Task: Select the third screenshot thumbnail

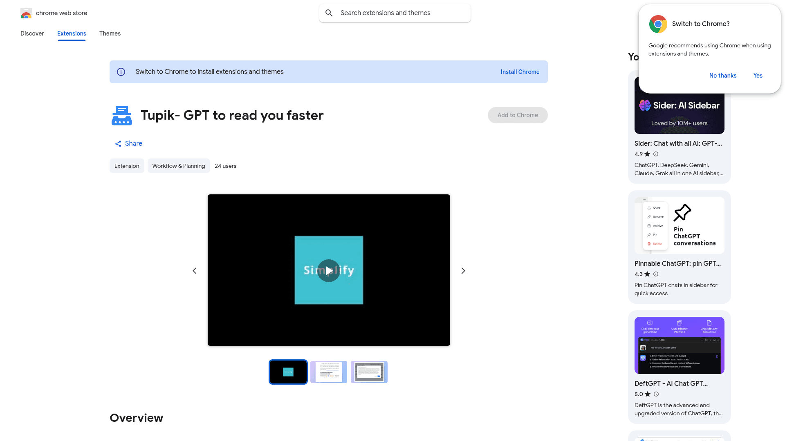Action: pos(369,372)
